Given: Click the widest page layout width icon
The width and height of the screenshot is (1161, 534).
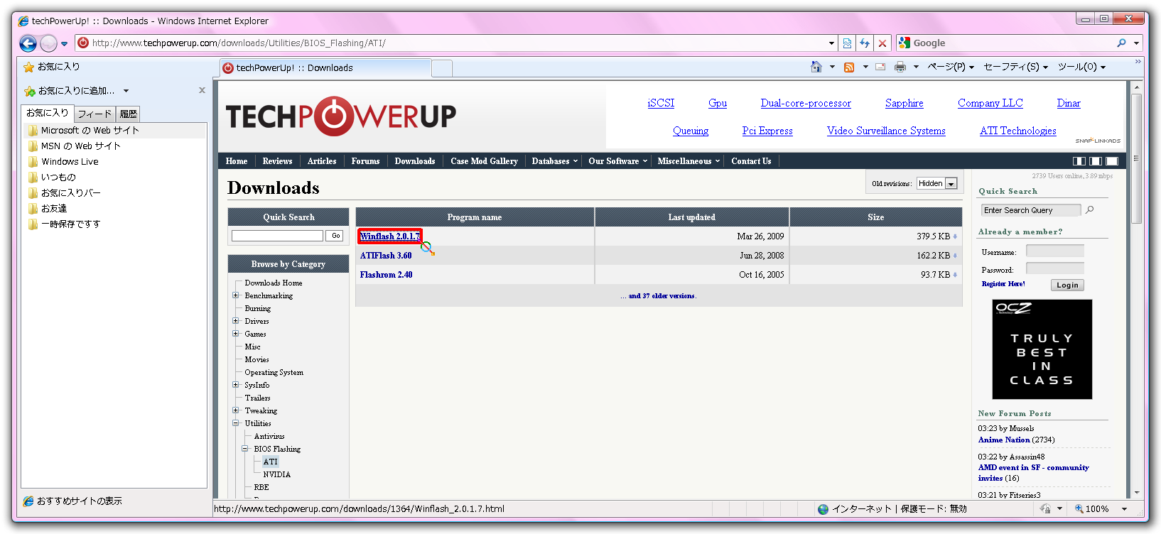Looking at the screenshot, I should 1112,161.
